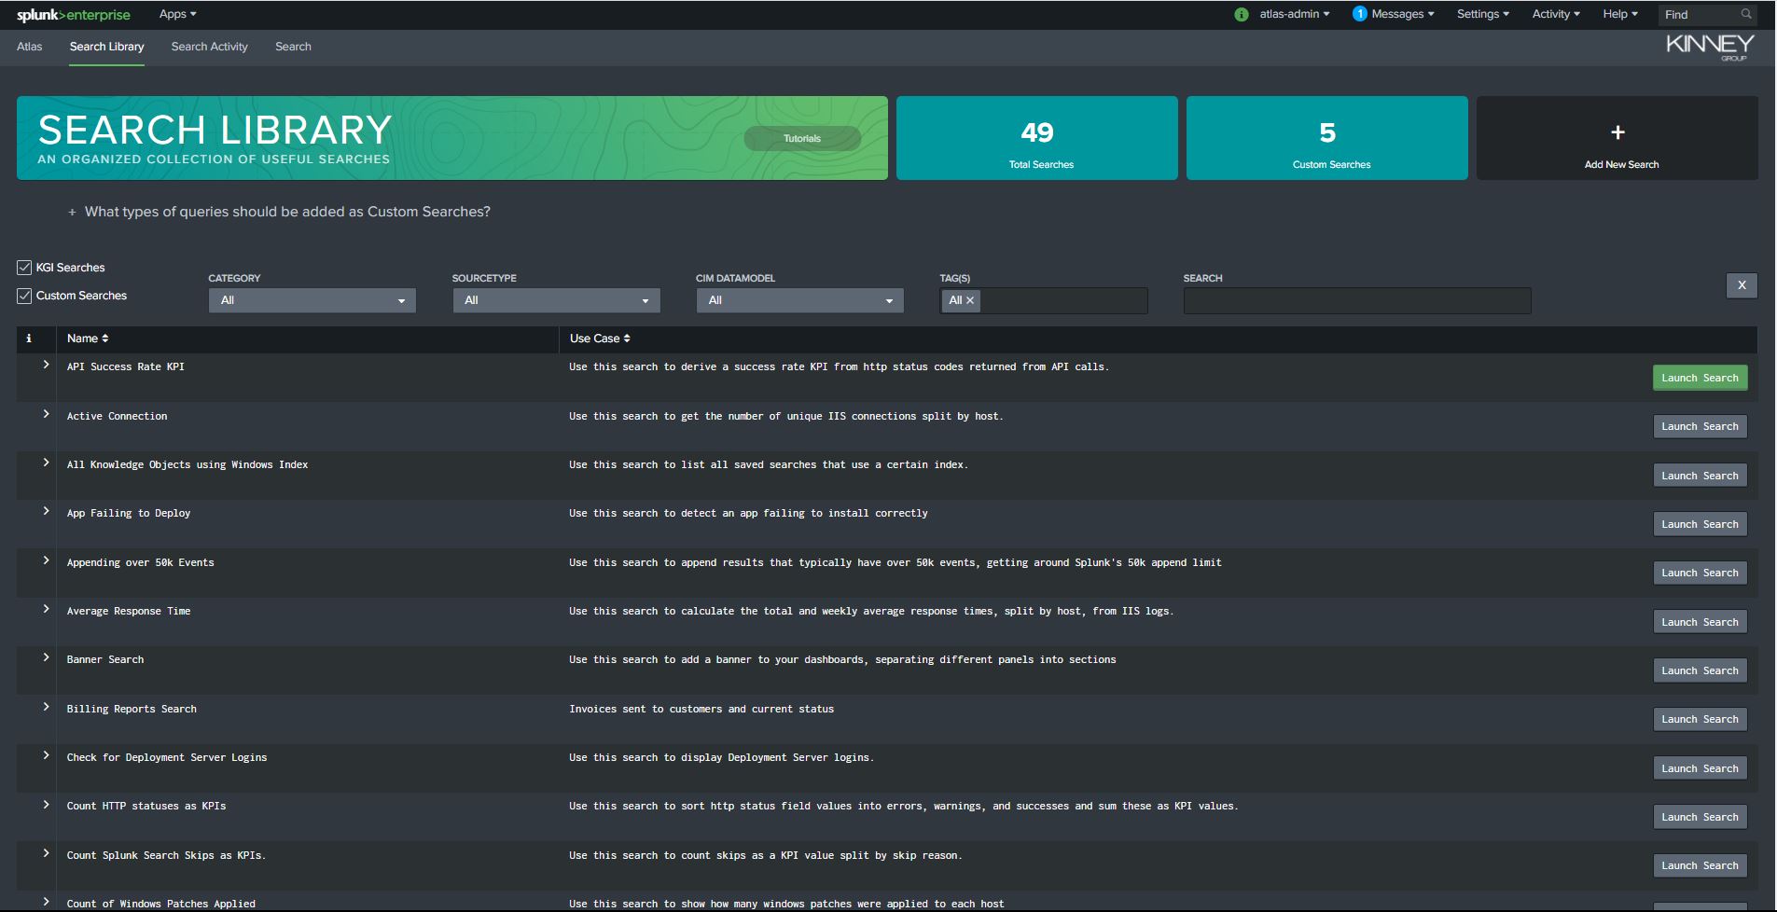The height and width of the screenshot is (912, 1777).
Task: Click the X button to clear filters
Action: click(1742, 285)
